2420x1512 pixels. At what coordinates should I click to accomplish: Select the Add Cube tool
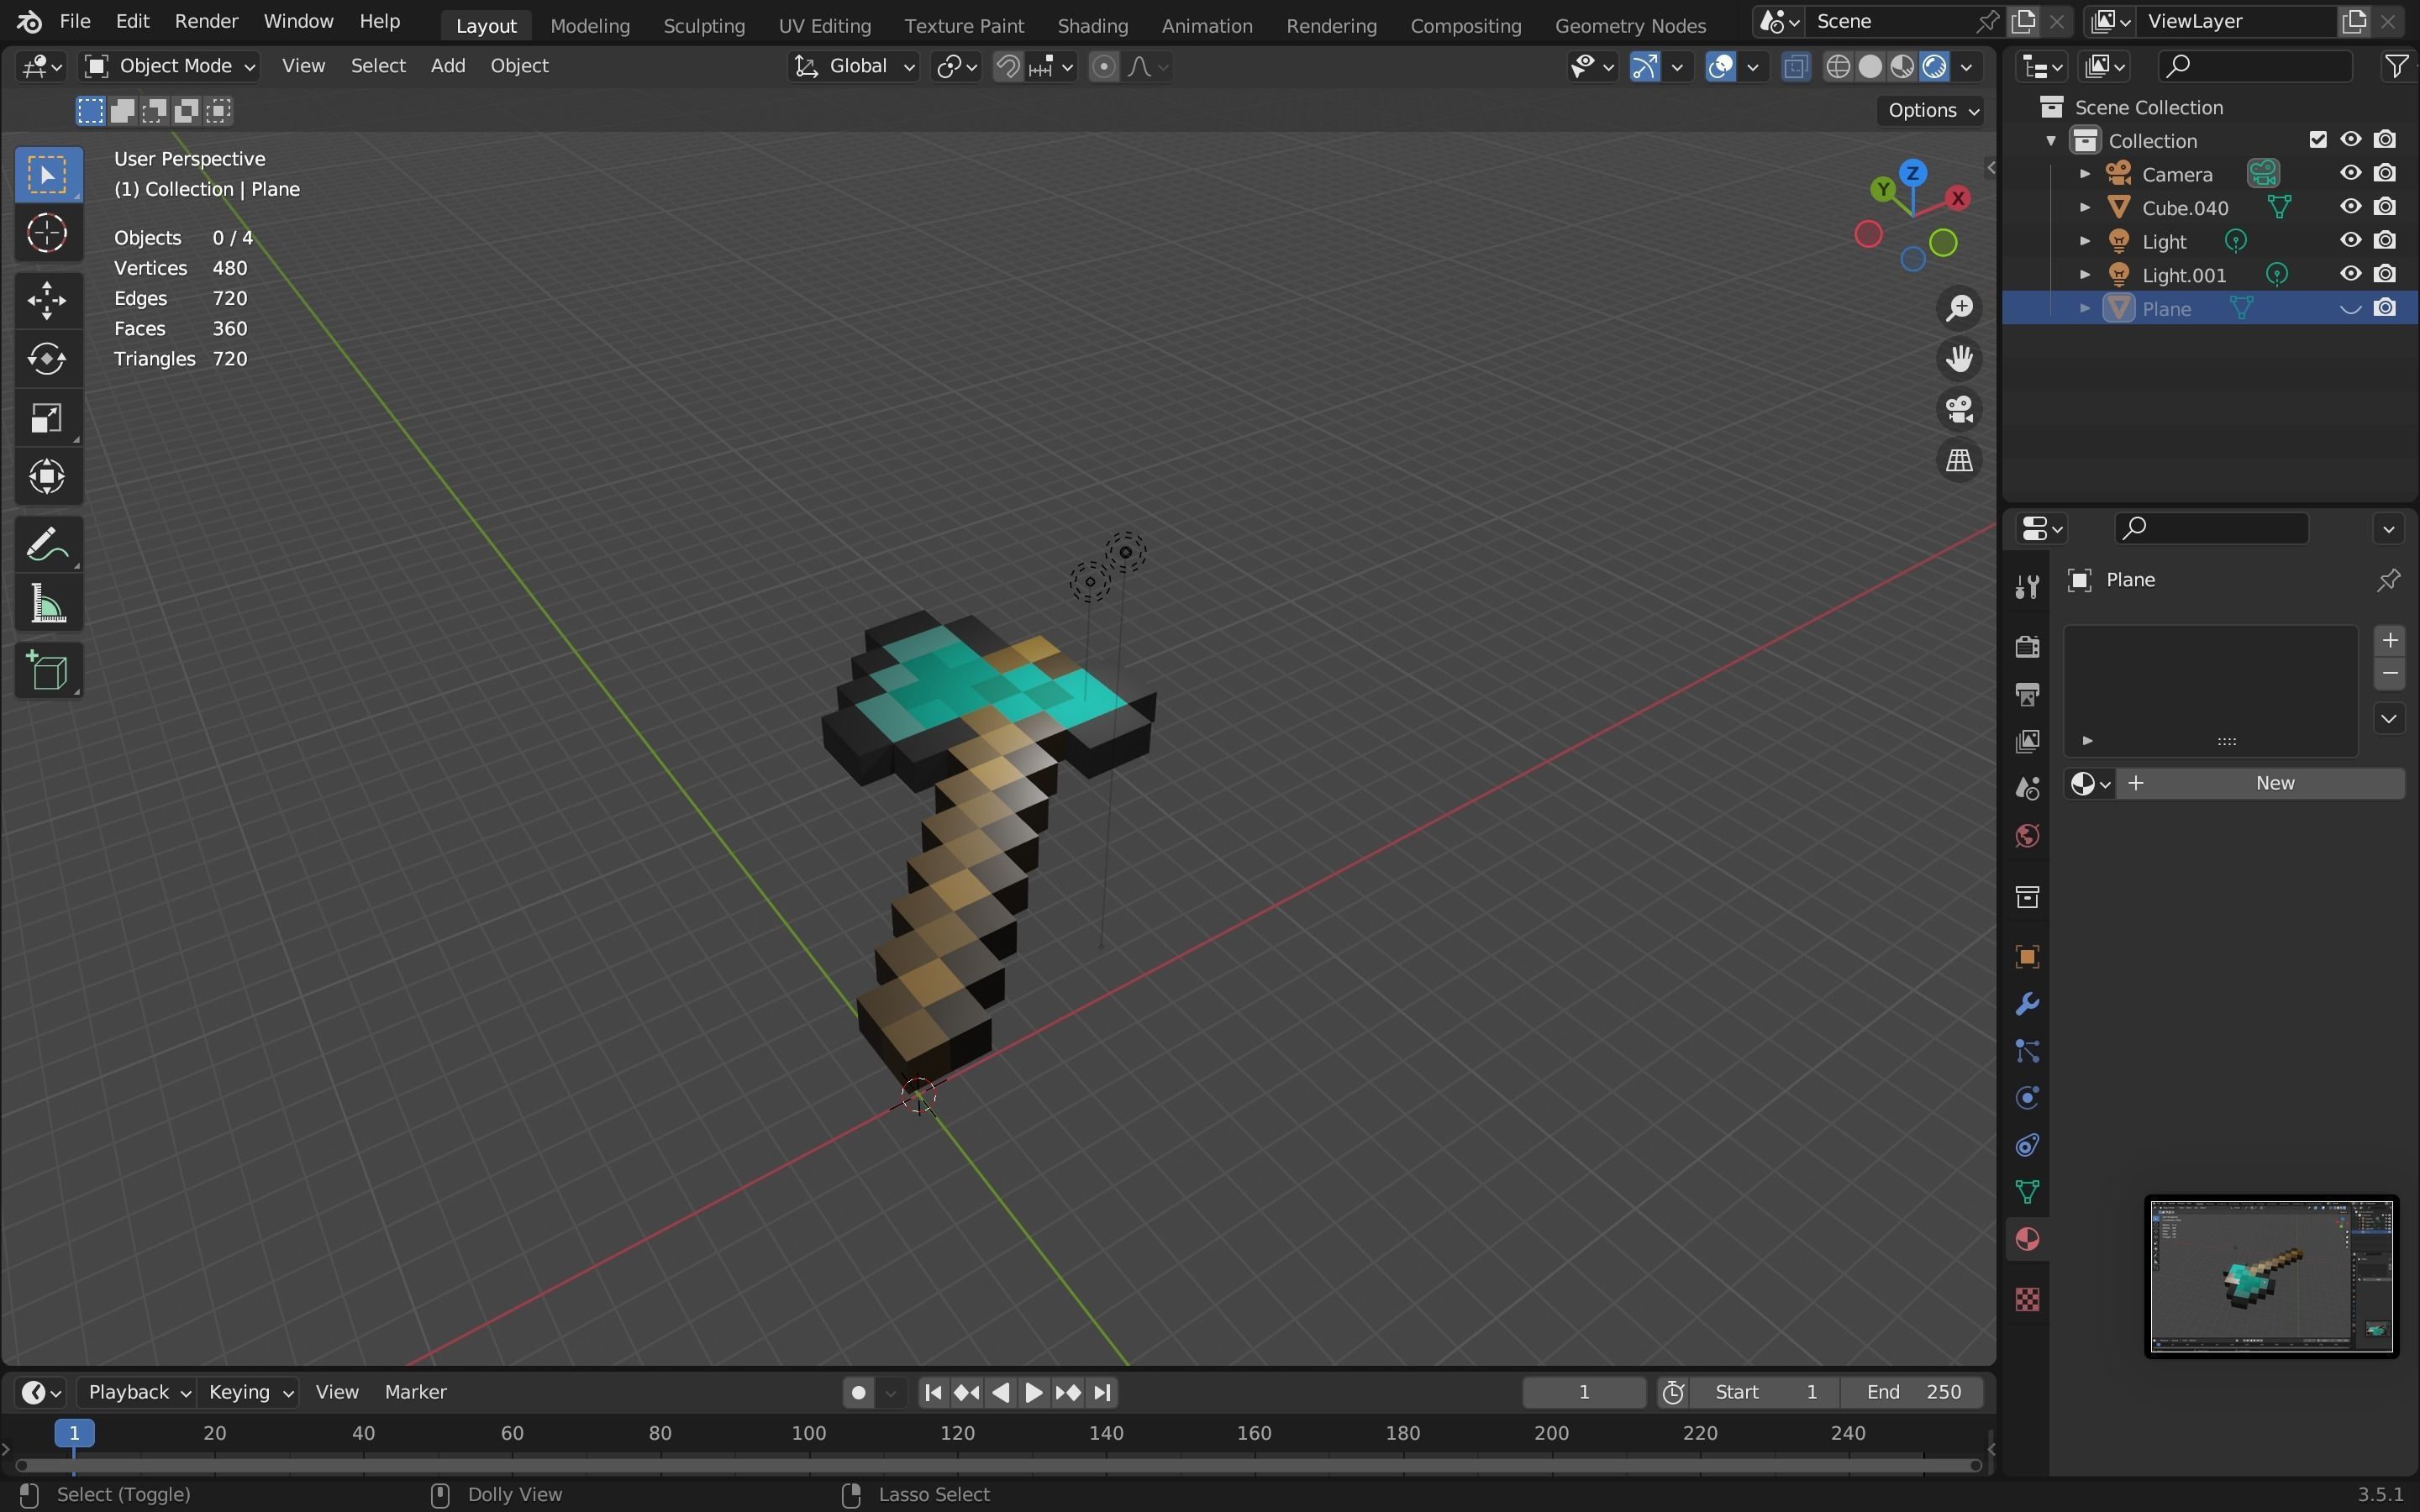click(x=47, y=671)
